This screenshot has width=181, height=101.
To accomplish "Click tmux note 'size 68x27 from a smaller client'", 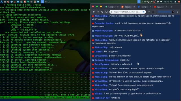I will (x=67, y=95).
